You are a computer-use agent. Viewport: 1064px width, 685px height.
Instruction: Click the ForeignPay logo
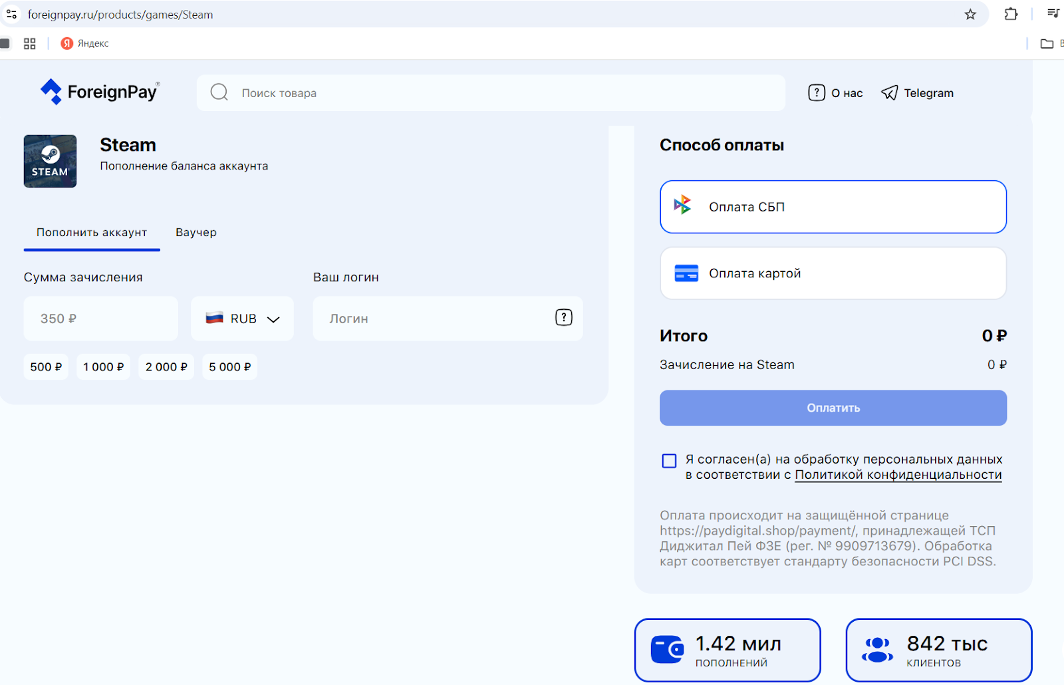100,92
